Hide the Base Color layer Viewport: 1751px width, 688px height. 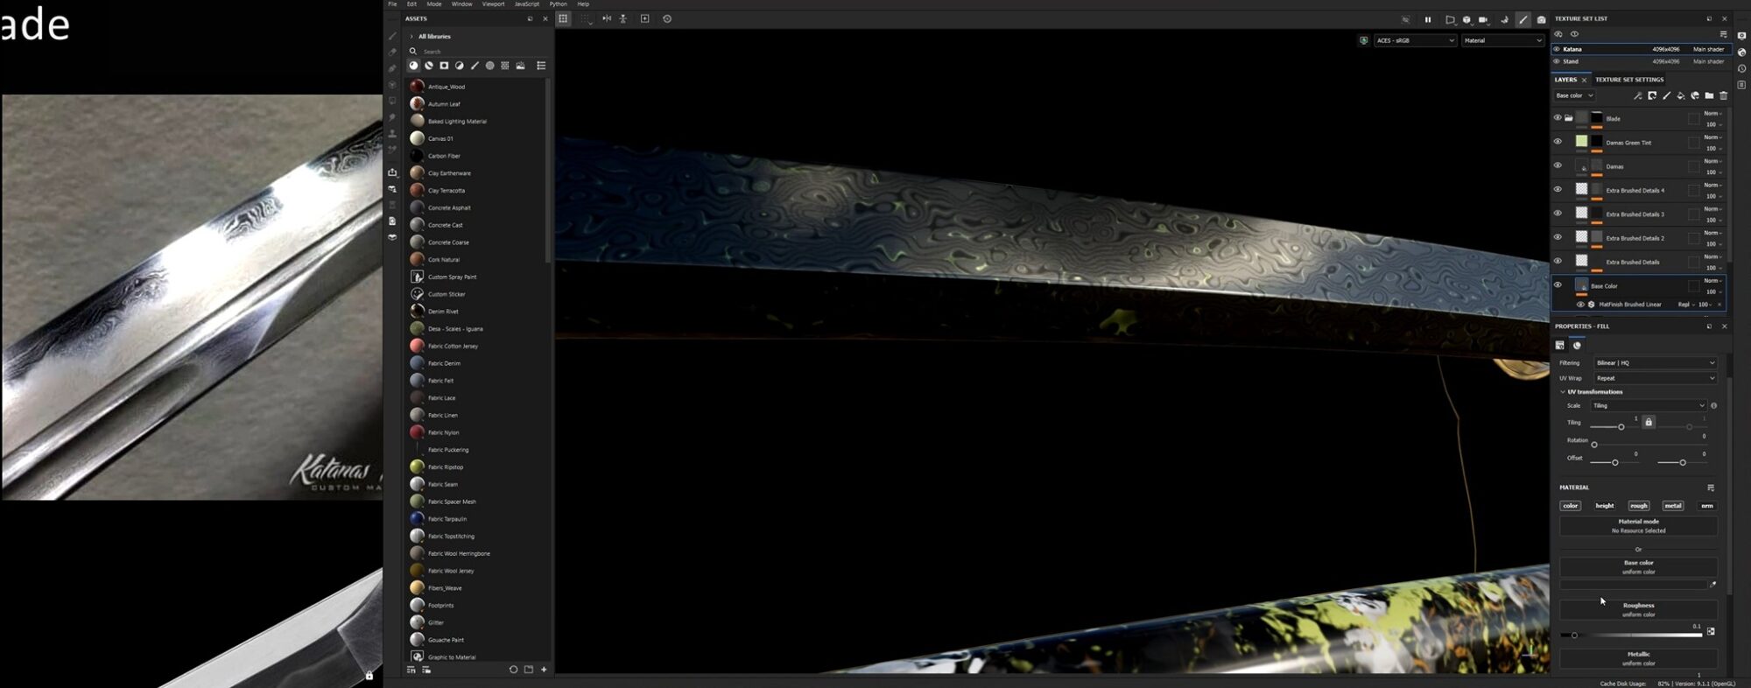click(1558, 284)
